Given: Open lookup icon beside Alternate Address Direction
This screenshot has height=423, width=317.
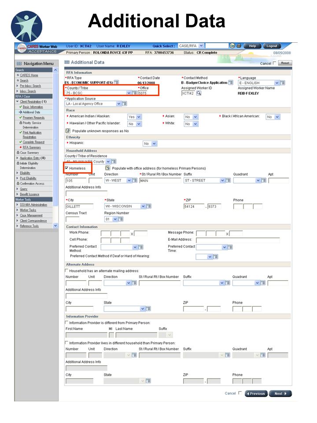Looking at the screenshot, I should pyautogui.click(x=134, y=283).
